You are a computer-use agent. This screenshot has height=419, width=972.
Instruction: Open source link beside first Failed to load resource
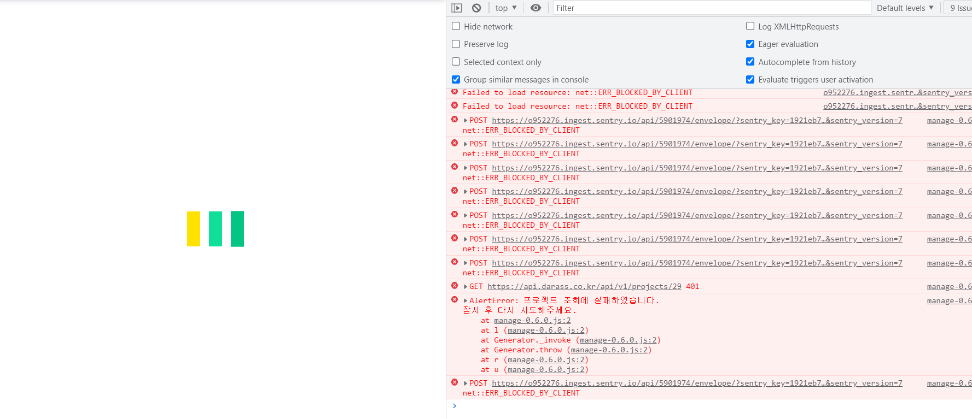[897, 93]
